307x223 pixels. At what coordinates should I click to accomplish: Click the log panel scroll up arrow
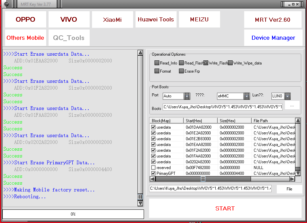[140, 53]
